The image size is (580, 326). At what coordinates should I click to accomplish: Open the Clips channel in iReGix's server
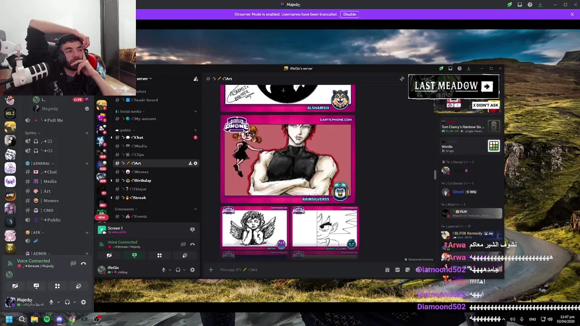coord(156,155)
